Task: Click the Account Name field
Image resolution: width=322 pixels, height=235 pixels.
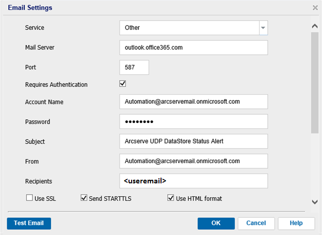Action: coord(193,102)
